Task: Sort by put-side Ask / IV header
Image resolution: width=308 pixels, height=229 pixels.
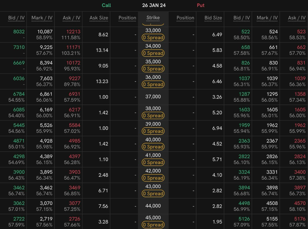Action: [296, 18]
